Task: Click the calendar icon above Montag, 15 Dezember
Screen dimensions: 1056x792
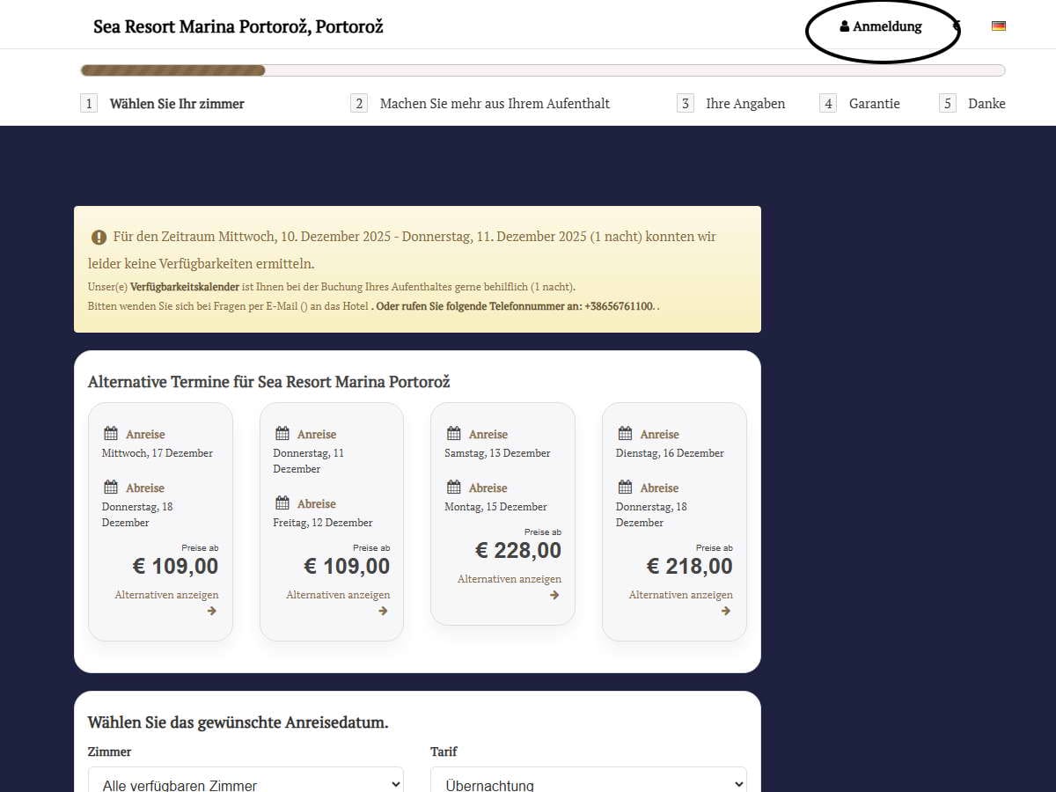Action: (x=453, y=487)
